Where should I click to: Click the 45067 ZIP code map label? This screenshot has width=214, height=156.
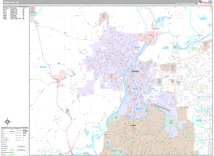pos(203,18)
